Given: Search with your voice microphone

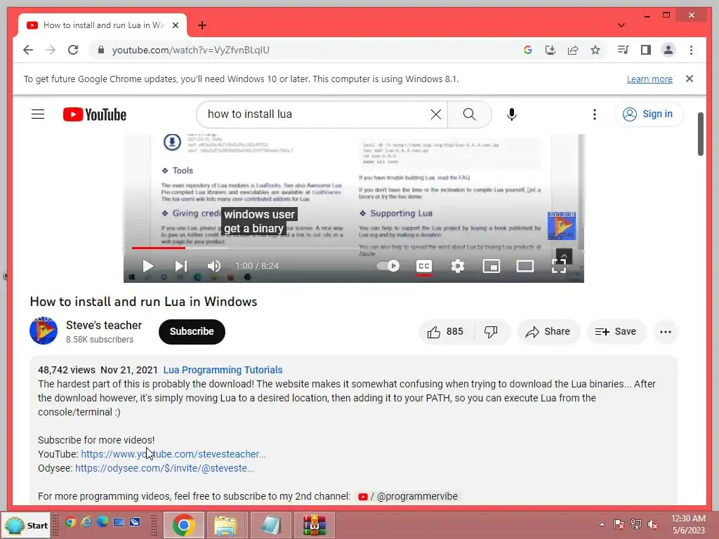Looking at the screenshot, I should pos(512,114).
